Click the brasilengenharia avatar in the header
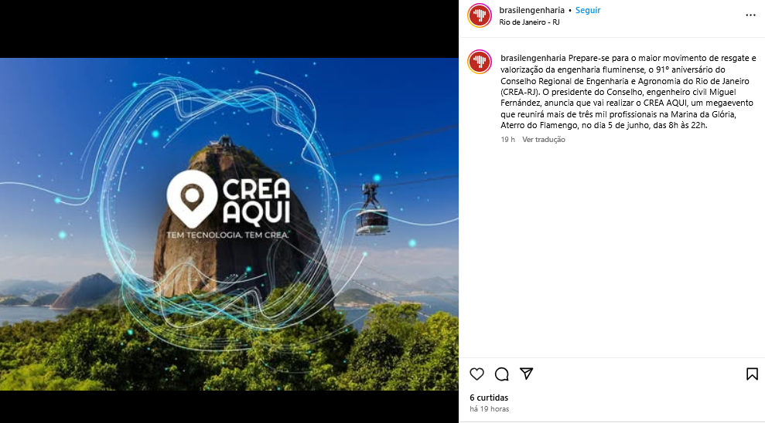 [x=480, y=15]
